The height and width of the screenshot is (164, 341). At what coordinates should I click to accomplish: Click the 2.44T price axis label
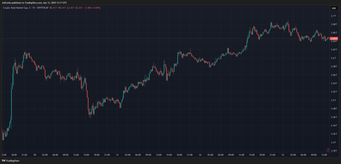333,125
